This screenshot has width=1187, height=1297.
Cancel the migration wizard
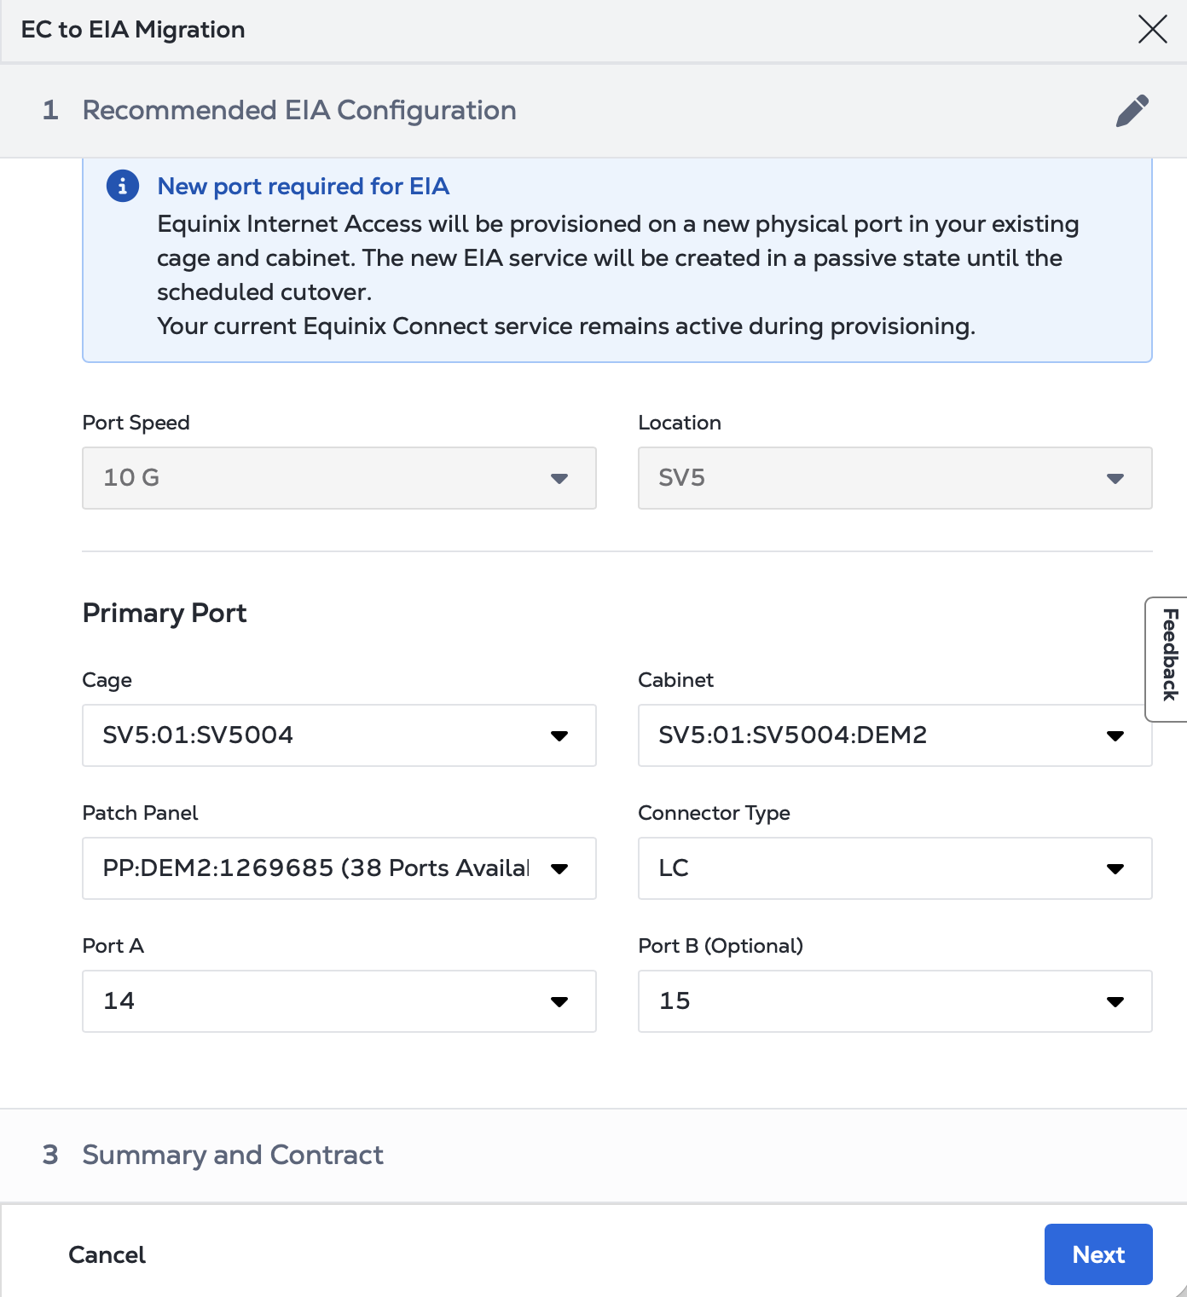107,1254
